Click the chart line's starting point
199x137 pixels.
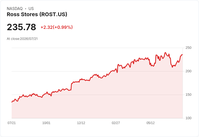[12, 102]
